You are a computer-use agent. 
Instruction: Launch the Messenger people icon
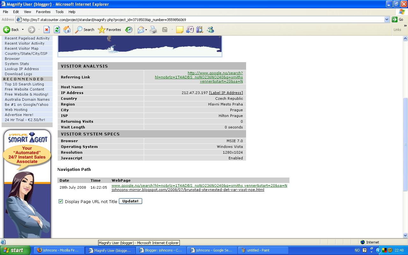coord(210,30)
